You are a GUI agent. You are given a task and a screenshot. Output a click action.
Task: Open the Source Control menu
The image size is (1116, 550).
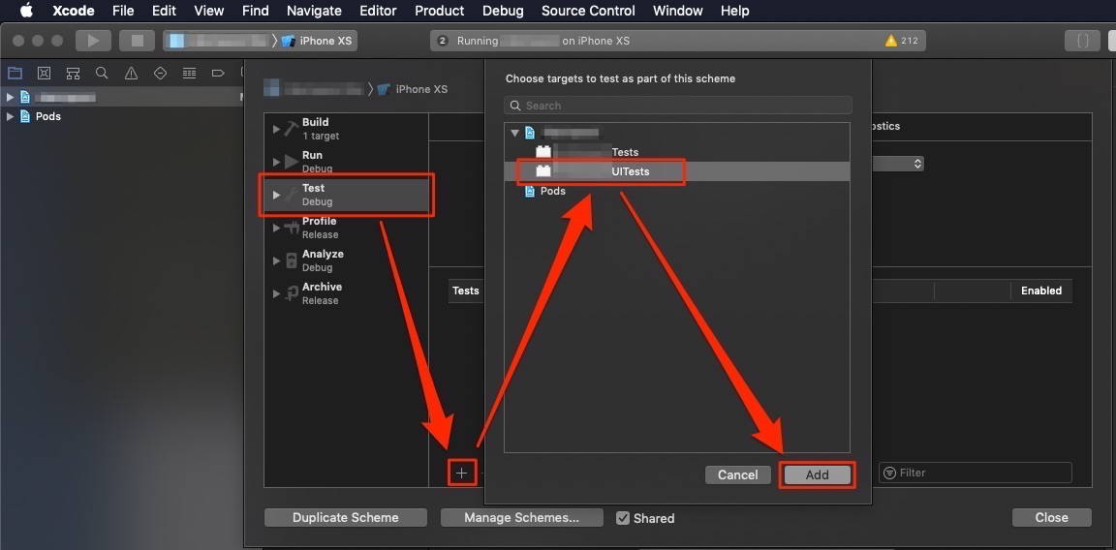(588, 11)
